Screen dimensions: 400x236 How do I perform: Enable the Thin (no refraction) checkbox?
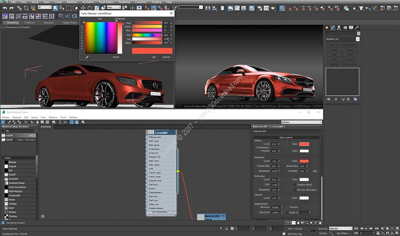(x=295, y=190)
